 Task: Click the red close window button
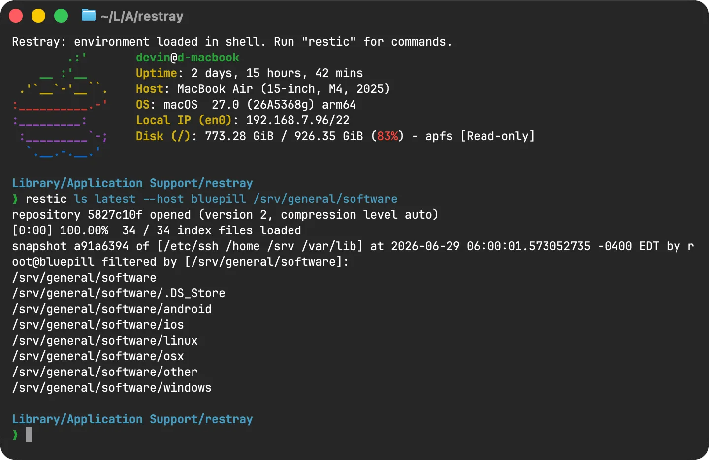16,16
